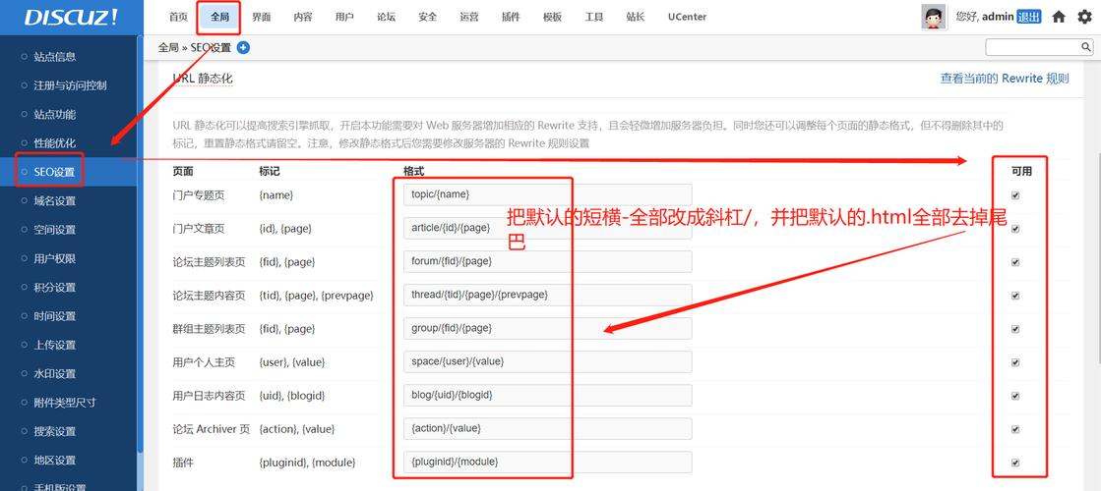
Task: Toggle 可用 checkbox for 用户日志内容页
Action: click(x=1015, y=396)
